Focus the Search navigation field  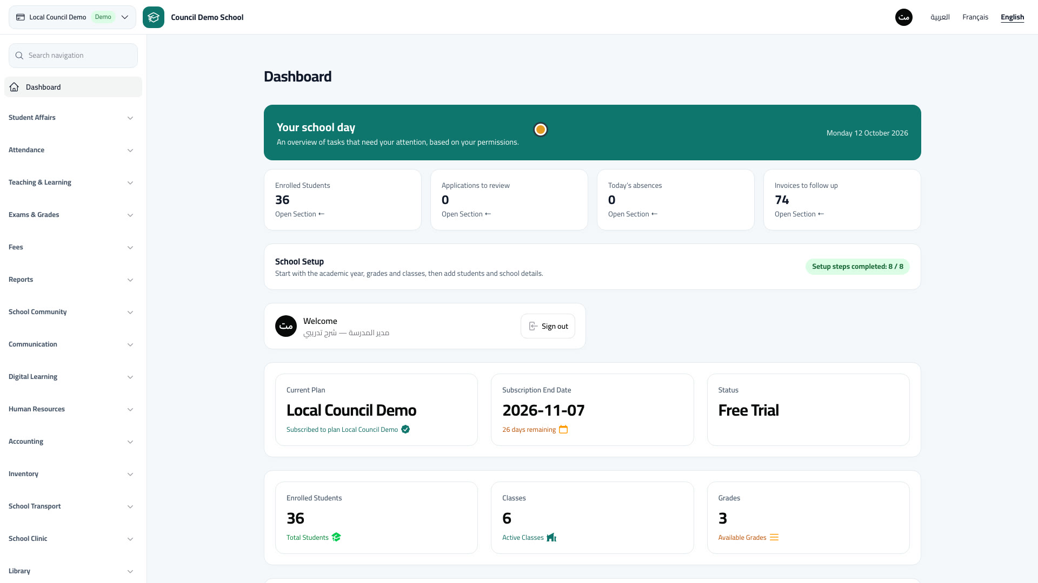73,56
